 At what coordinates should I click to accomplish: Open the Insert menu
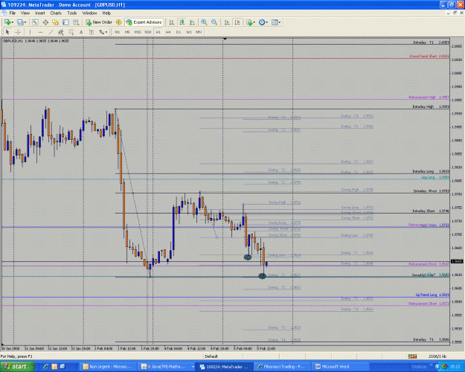point(40,13)
